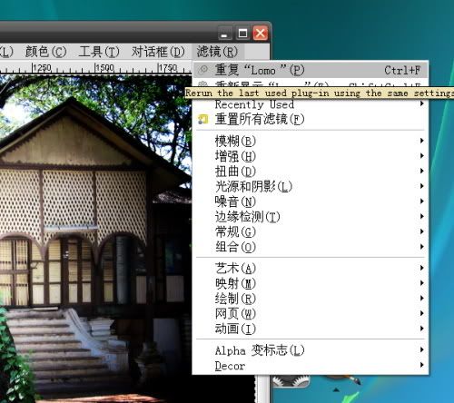Click the arrow next to 模糊(B)

[x=422, y=141]
